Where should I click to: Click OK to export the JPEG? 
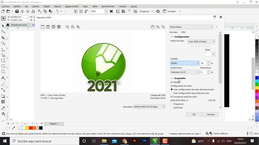tap(194, 114)
